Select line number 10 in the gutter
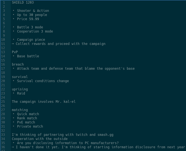Image resolution: width=186 pixels, height=151 pixels. pos(3,40)
